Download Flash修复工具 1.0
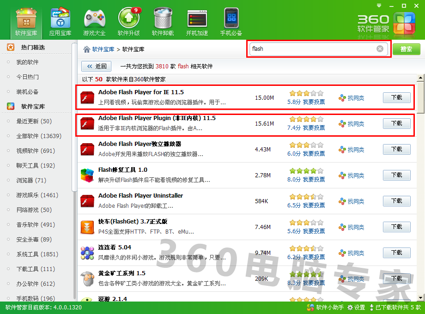This screenshot has height=314, width=425. coord(396,175)
